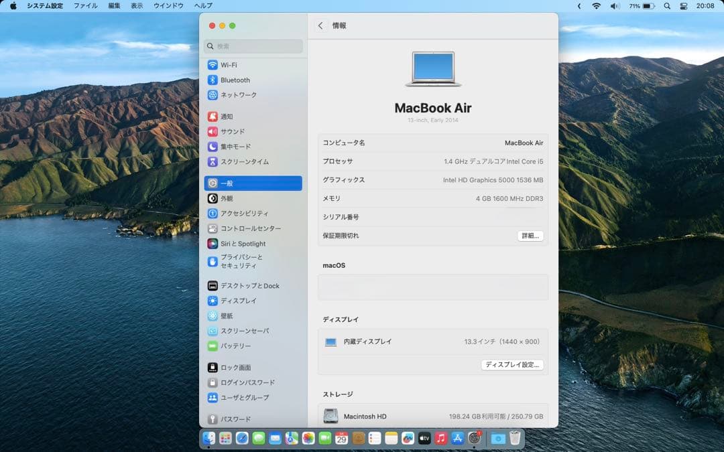Select 外観 (Appearance) settings
The image size is (724, 452).
click(x=231, y=198)
